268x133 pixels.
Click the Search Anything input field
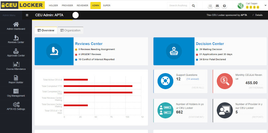click(x=178, y=6)
